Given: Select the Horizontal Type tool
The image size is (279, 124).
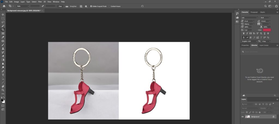Looking at the screenshot, I should 3,75.
